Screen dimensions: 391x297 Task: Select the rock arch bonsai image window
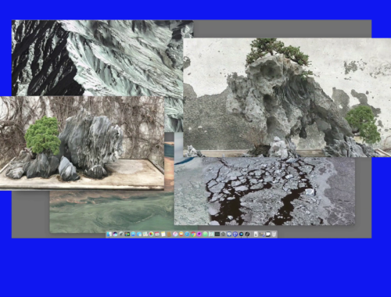(287, 98)
